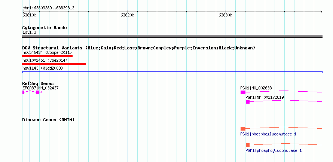The width and height of the screenshot is (333, 162).
Task: Click the 1p31.3 band label
Action: (x=29, y=33)
